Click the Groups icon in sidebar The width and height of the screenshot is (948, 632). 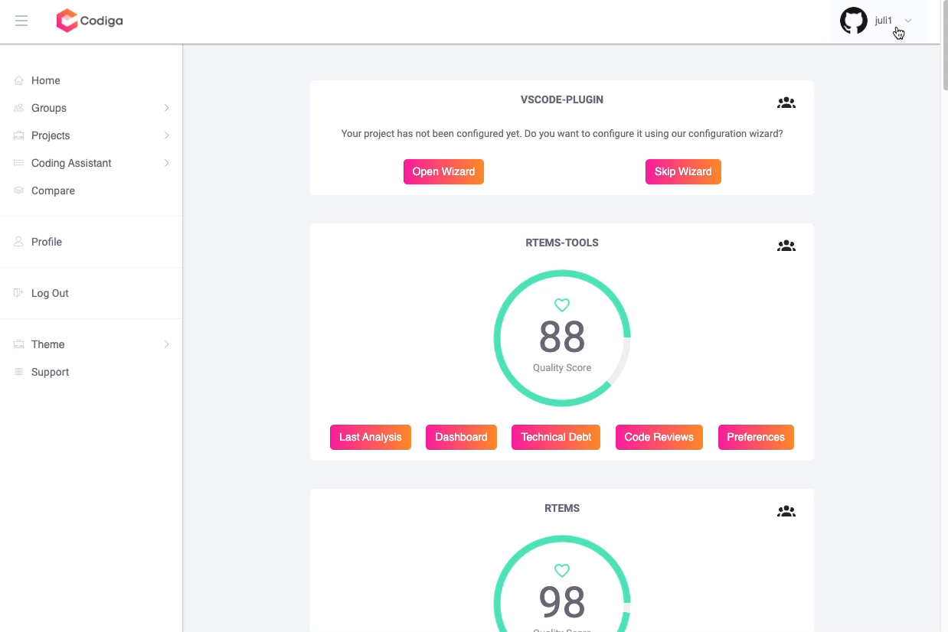coord(19,108)
